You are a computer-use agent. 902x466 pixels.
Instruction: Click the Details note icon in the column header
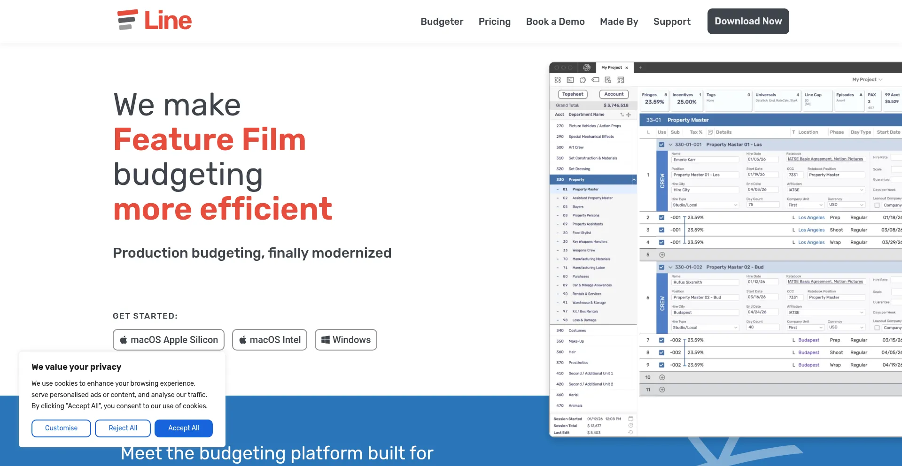click(x=710, y=132)
